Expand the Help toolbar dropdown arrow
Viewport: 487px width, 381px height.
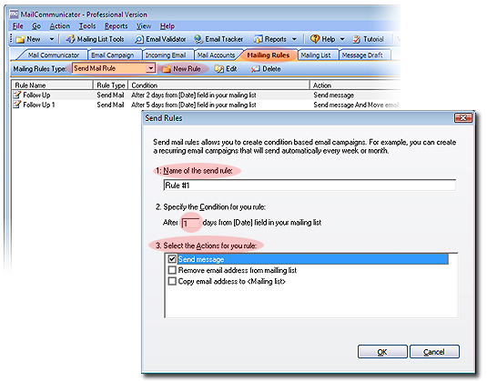342,39
